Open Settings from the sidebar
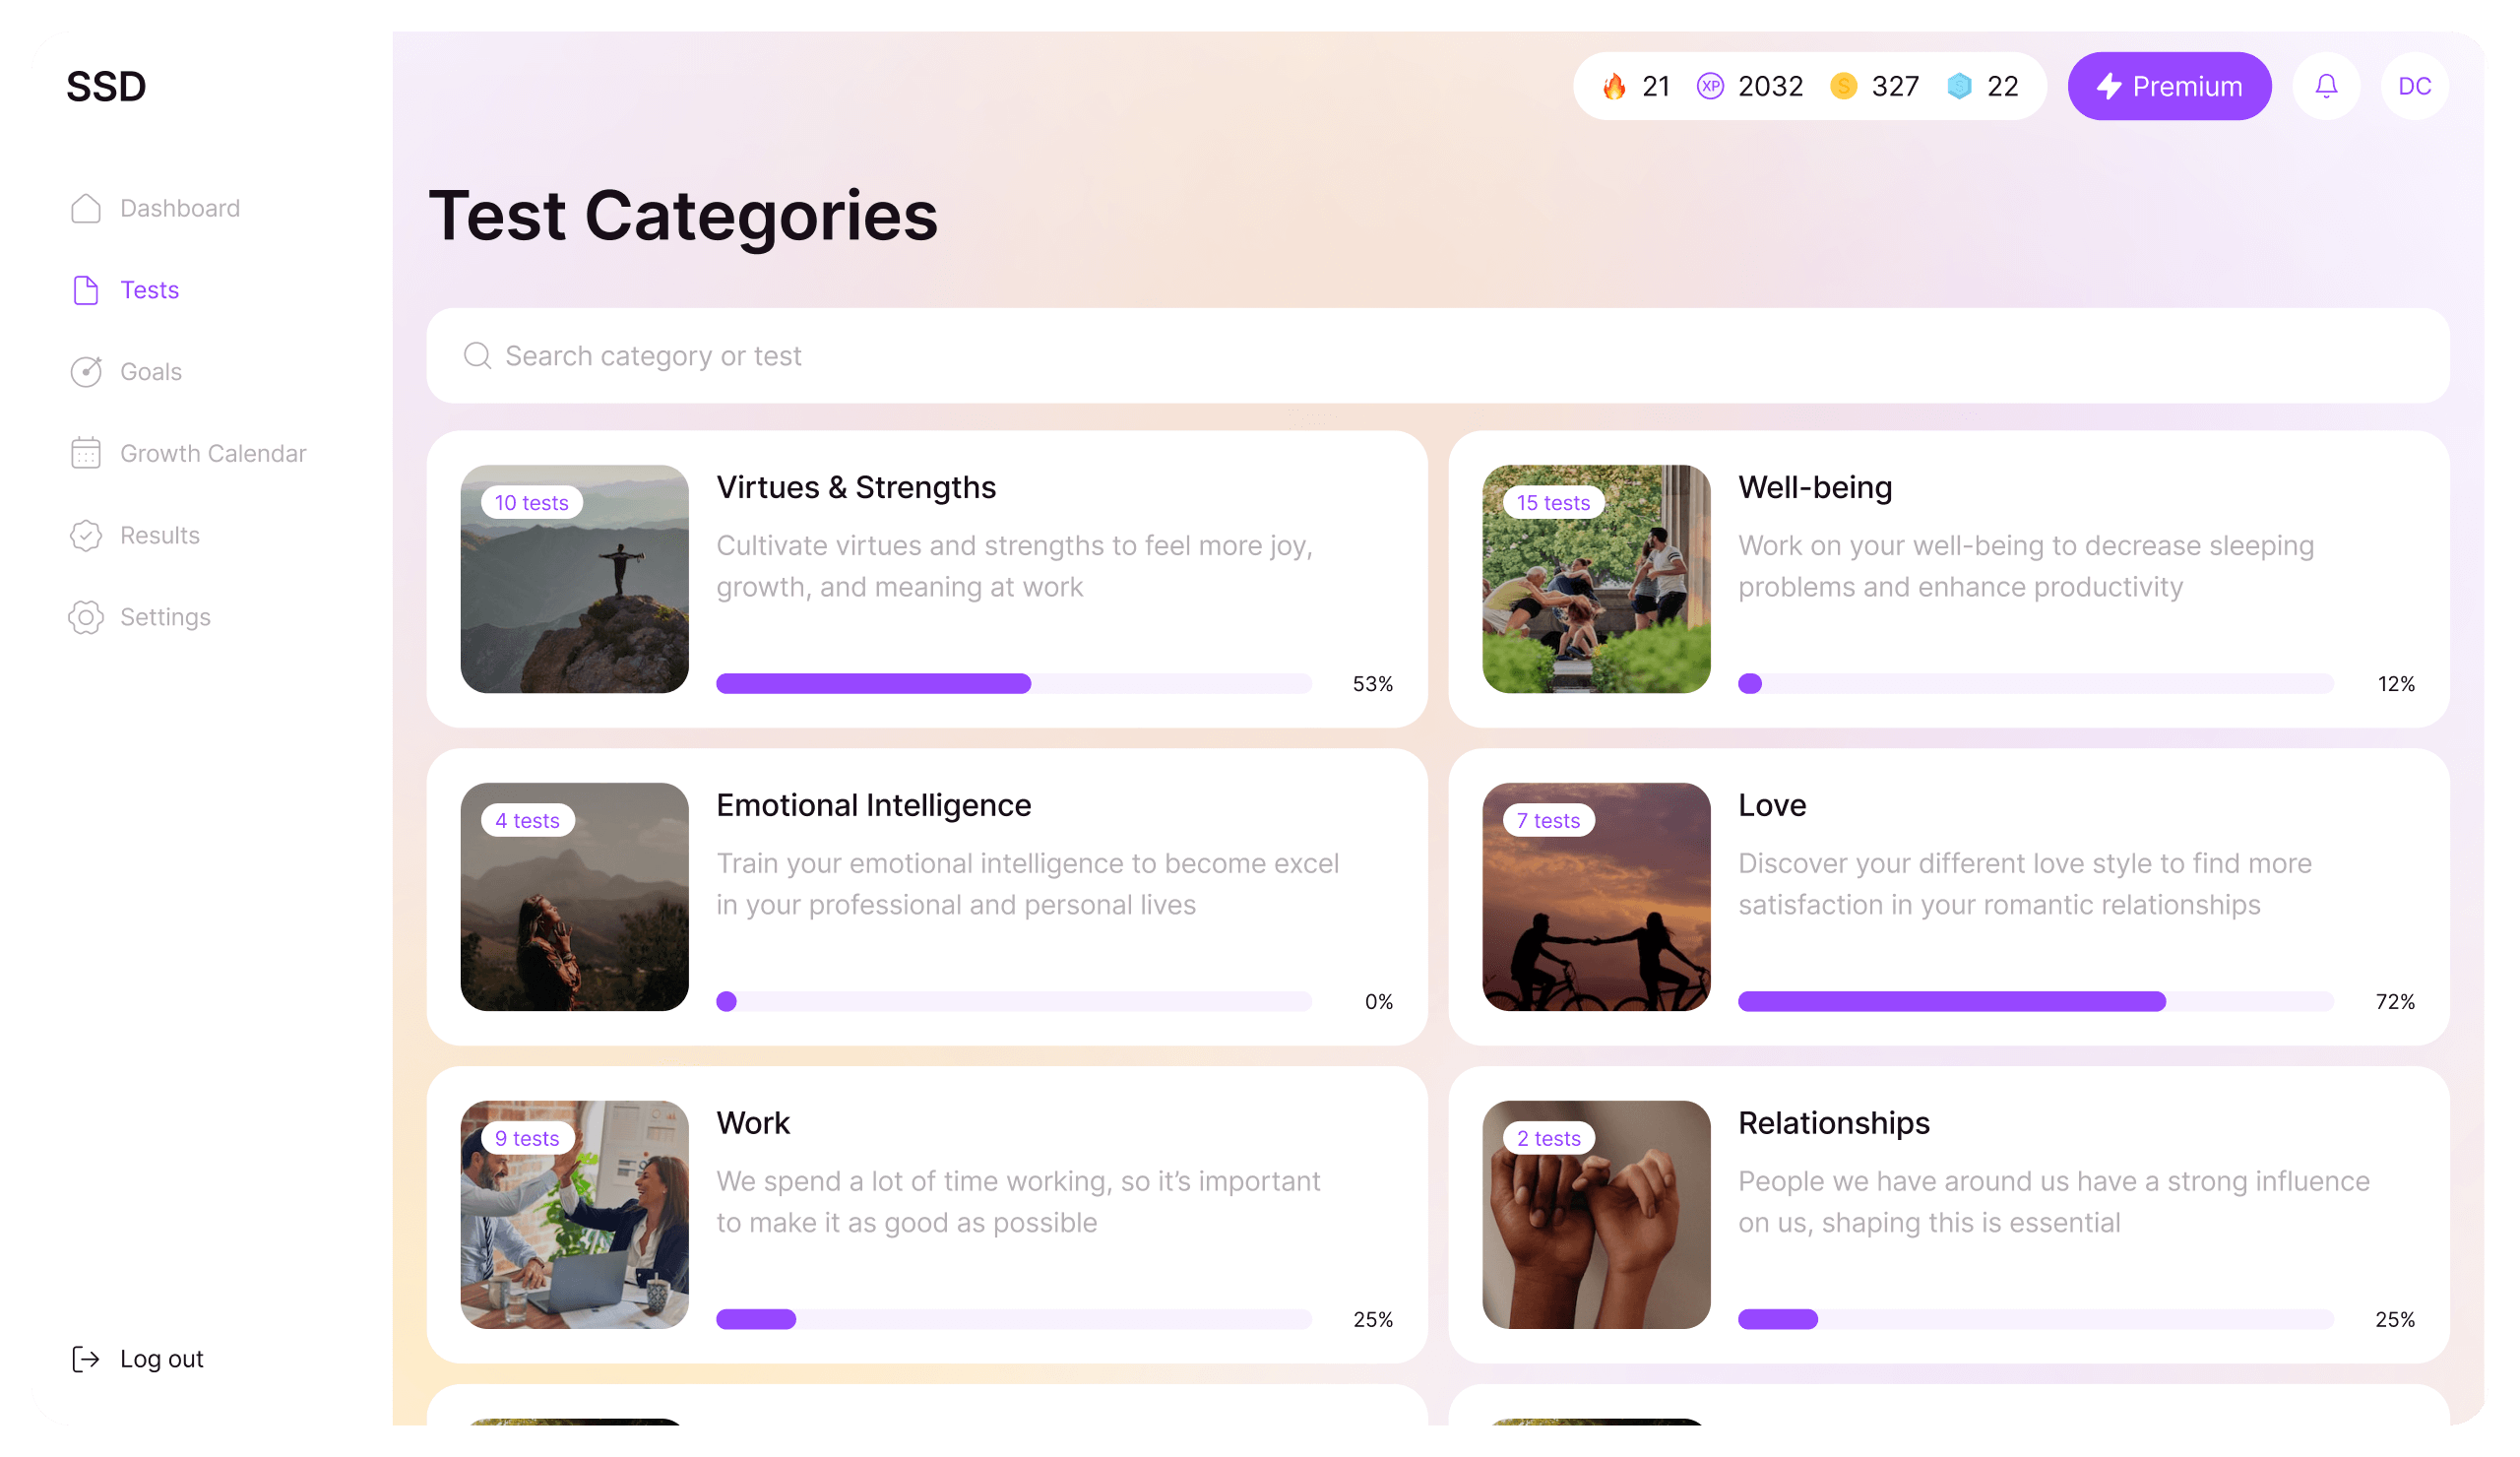The width and height of the screenshot is (2520, 1457). click(x=165, y=617)
